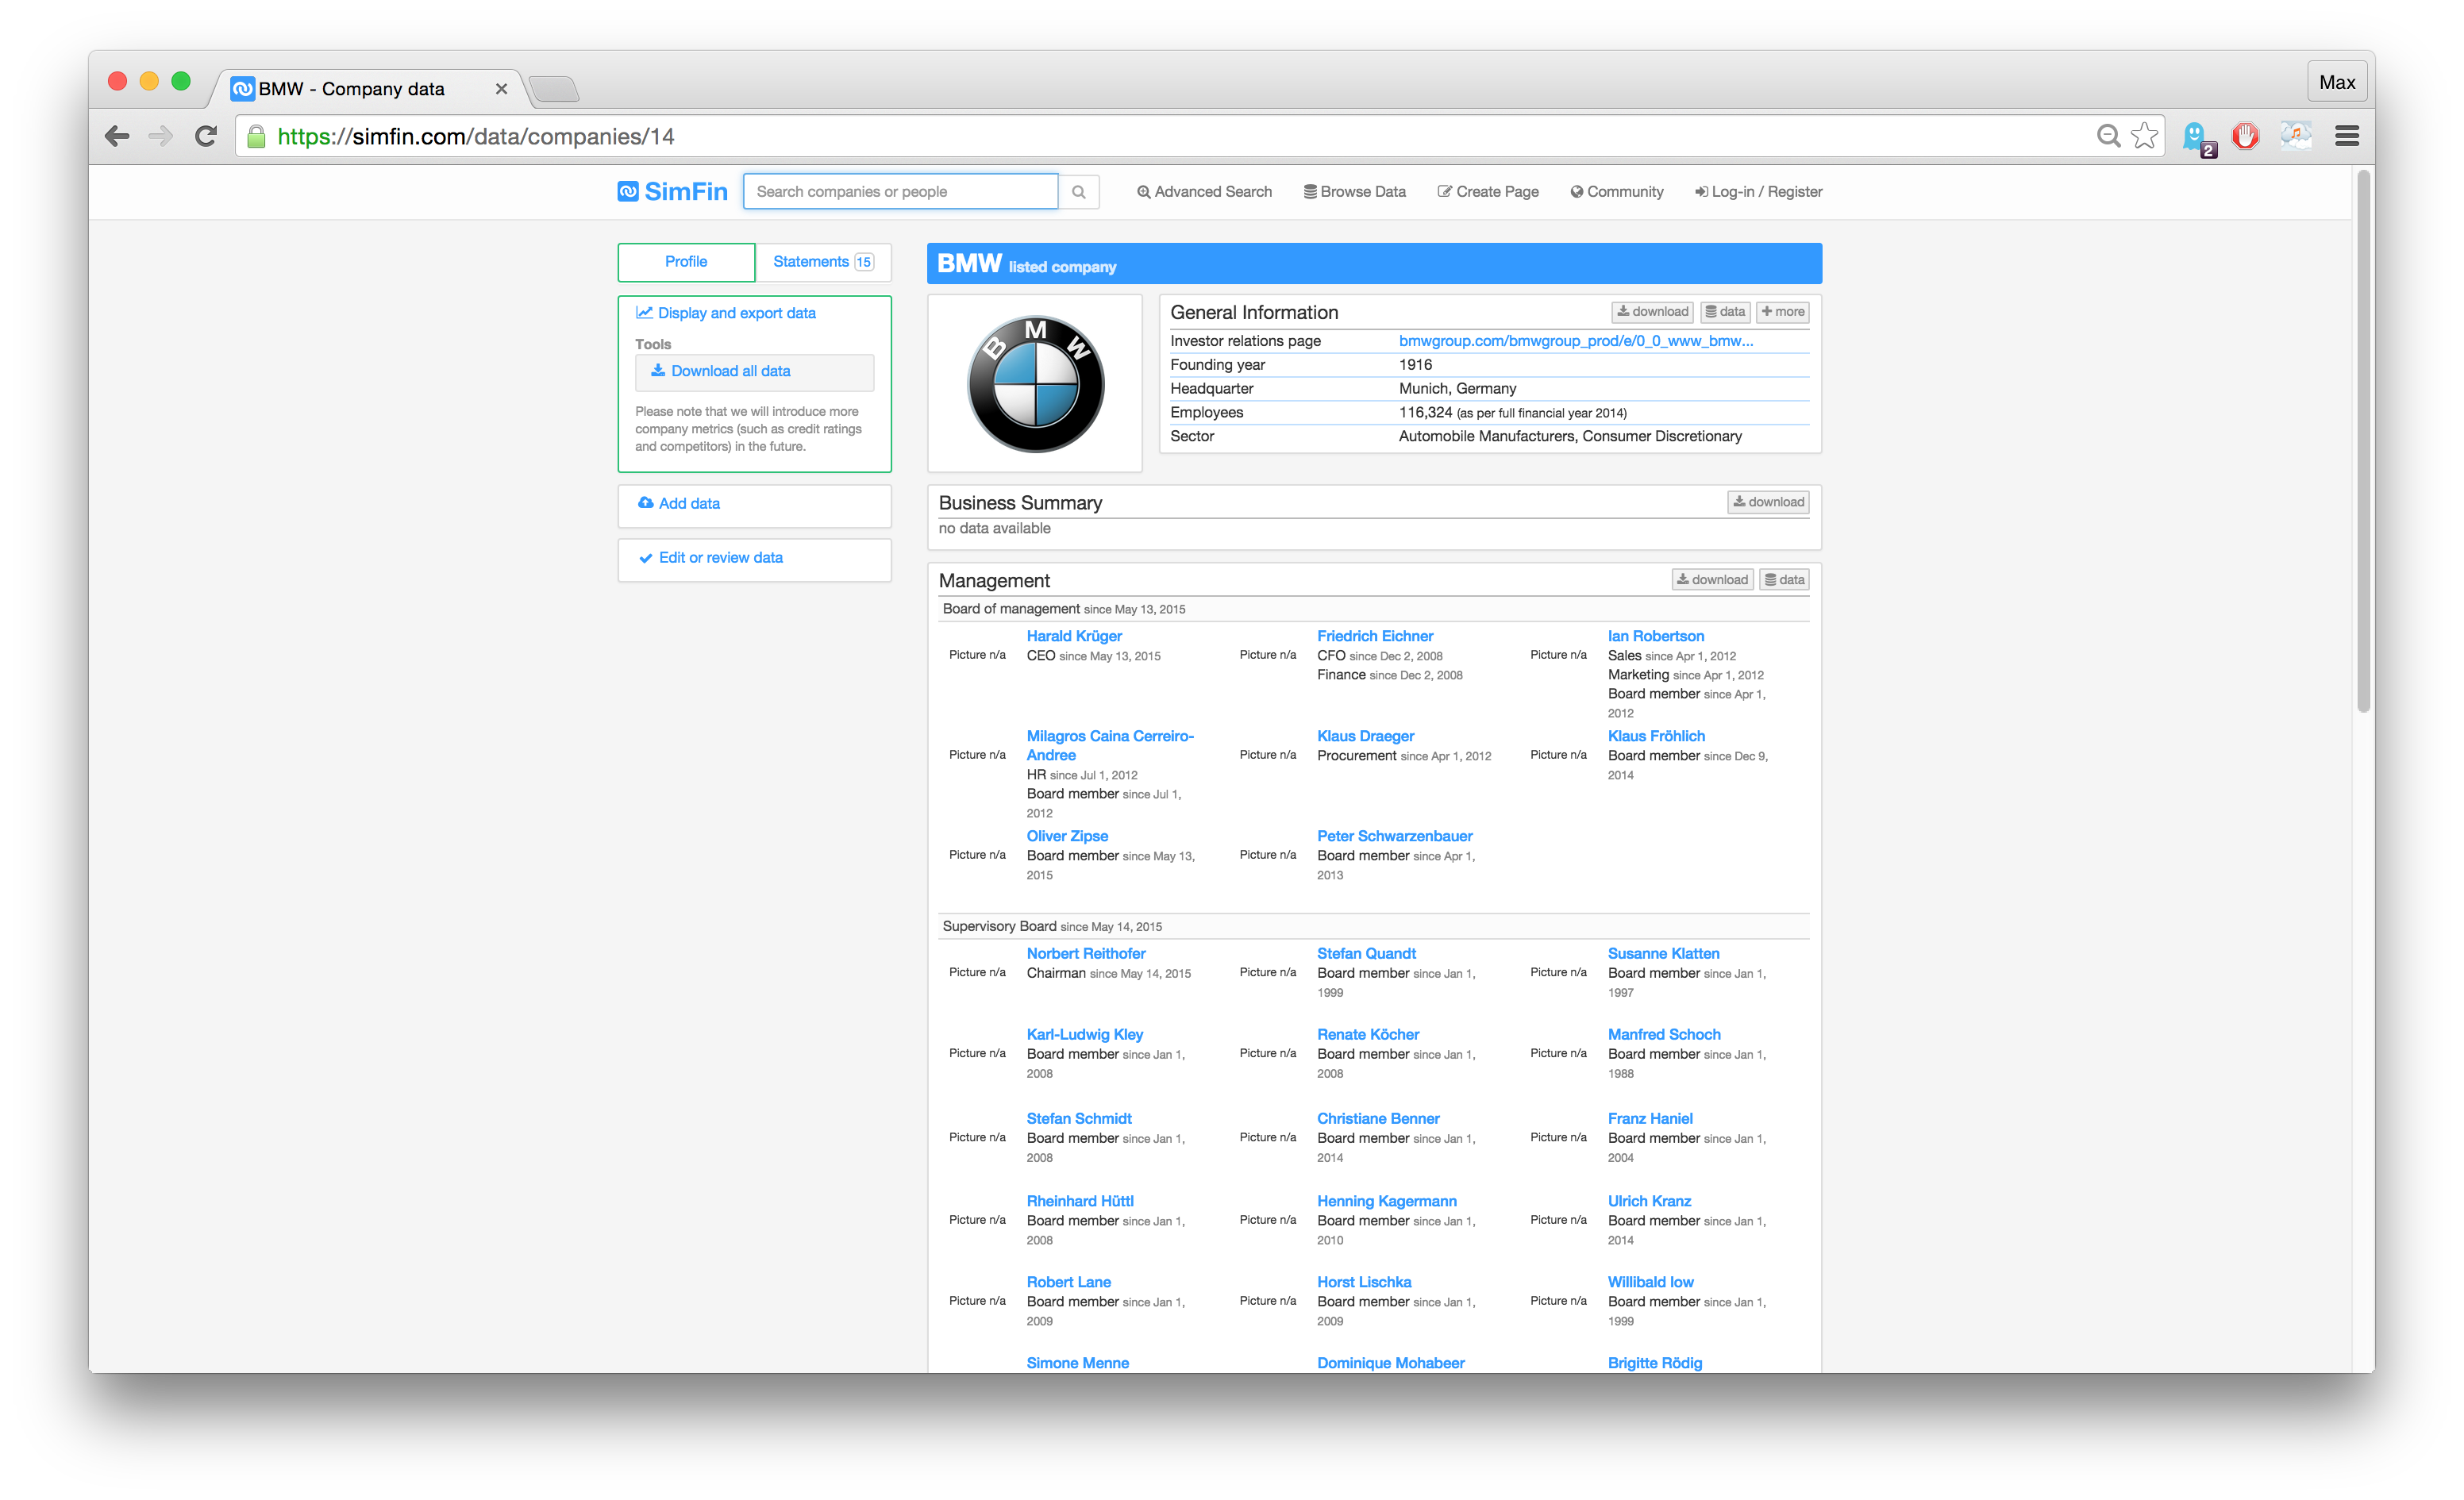Click the browser back arrow
Screen dimensions: 2464x1500
118,136
